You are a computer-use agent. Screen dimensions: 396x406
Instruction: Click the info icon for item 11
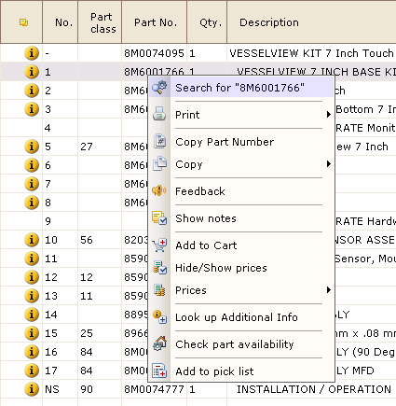click(x=32, y=259)
